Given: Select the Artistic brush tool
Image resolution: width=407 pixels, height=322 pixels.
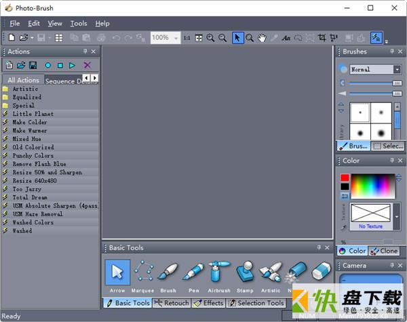Looking at the screenshot, I should pyautogui.click(x=271, y=277).
